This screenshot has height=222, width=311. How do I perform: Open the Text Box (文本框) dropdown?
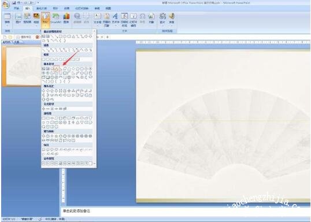point(98,20)
